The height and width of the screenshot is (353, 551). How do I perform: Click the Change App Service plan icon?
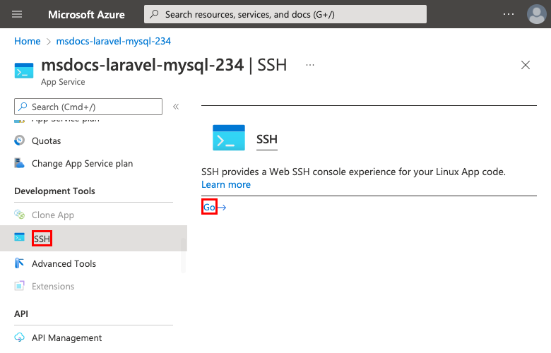click(x=19, y=163)
